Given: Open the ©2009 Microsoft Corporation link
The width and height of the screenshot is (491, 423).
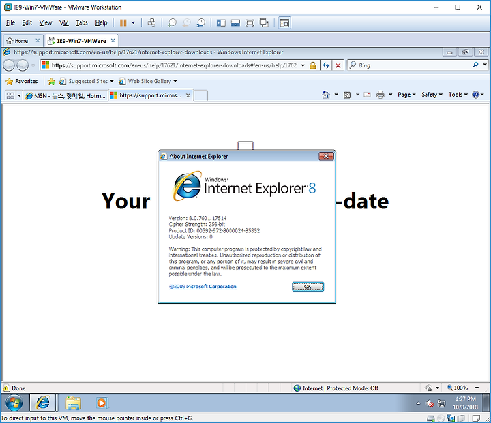Looking at the screenshot, I should 203,287.
